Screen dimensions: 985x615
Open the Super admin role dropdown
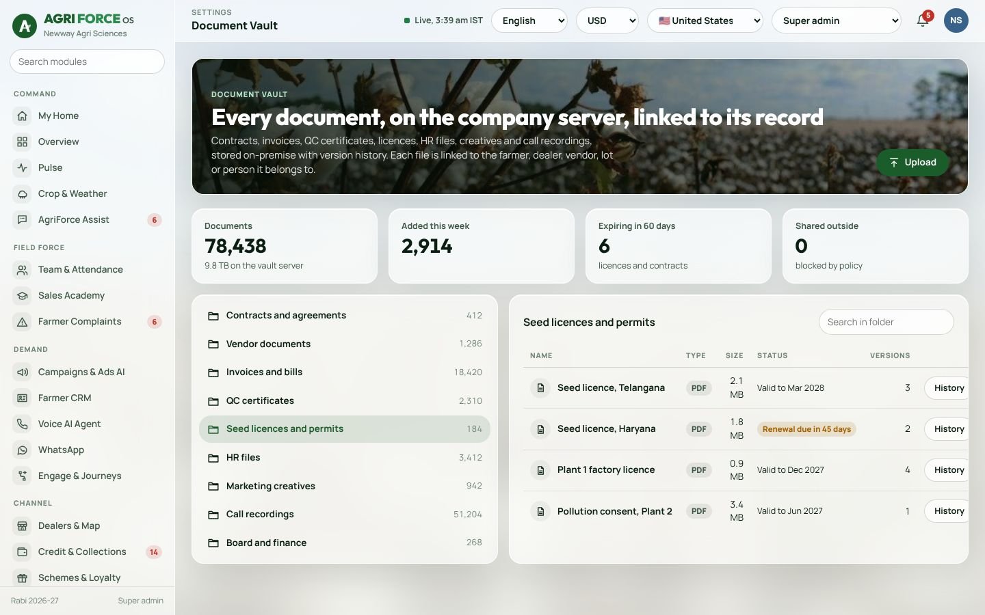click(x=837, y=20)
